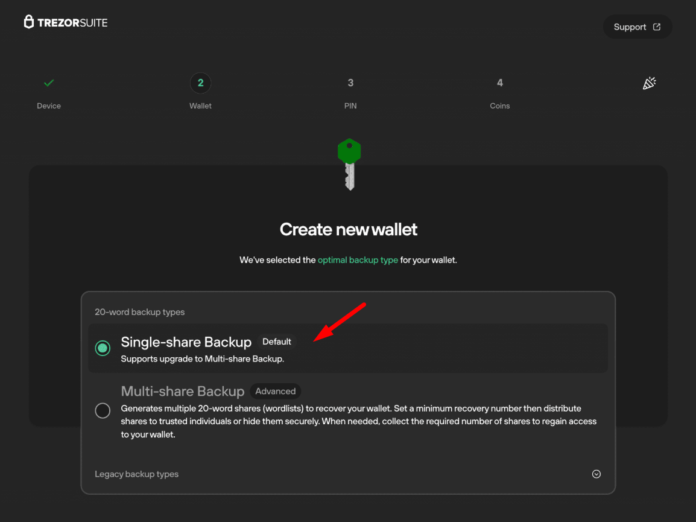Screen dimensions: 696x522
Task: Click the Wallet step label
Action: point(201,106)
